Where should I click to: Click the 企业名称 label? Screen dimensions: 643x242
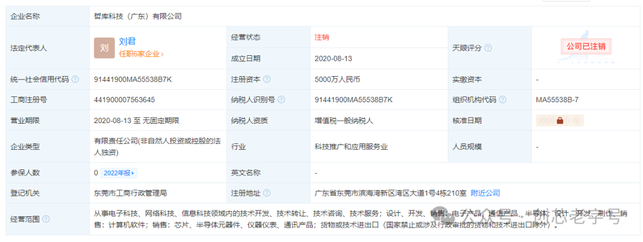click(x=24, y=17)
